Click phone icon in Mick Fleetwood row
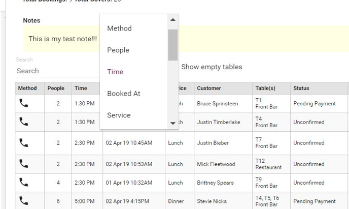 (24, 164)
